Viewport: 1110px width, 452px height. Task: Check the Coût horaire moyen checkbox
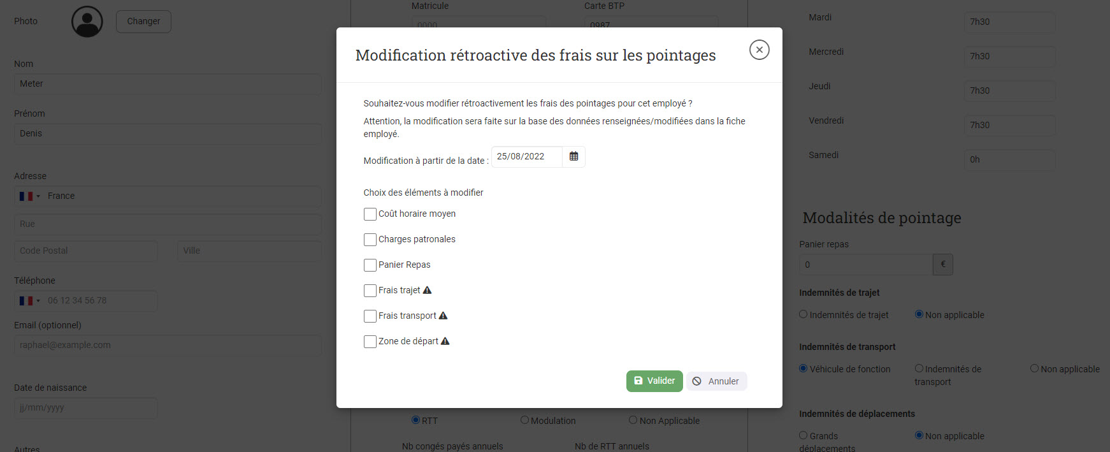pos(370,214)
